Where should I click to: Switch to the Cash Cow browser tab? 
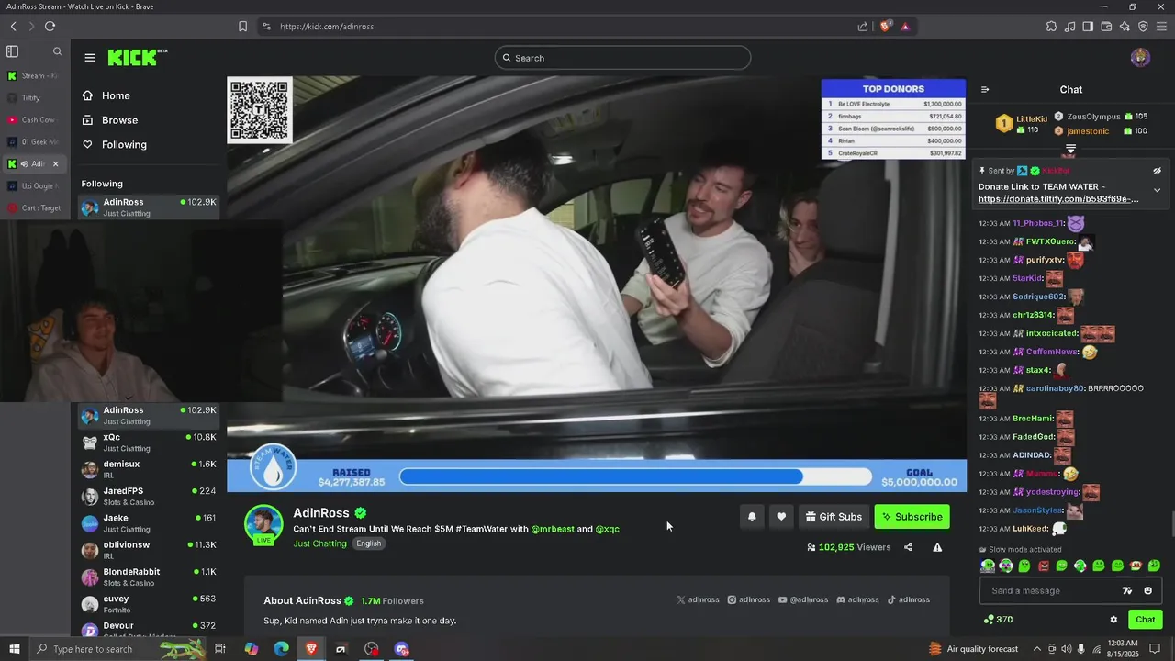tap(33, 119)
